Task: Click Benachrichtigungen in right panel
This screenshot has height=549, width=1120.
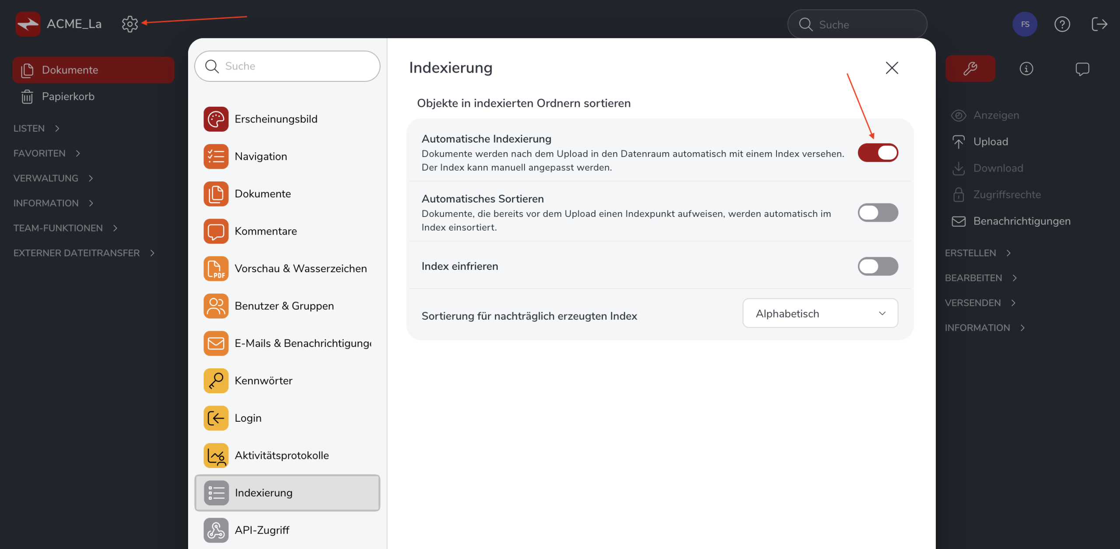Action: coord(1022,221)
